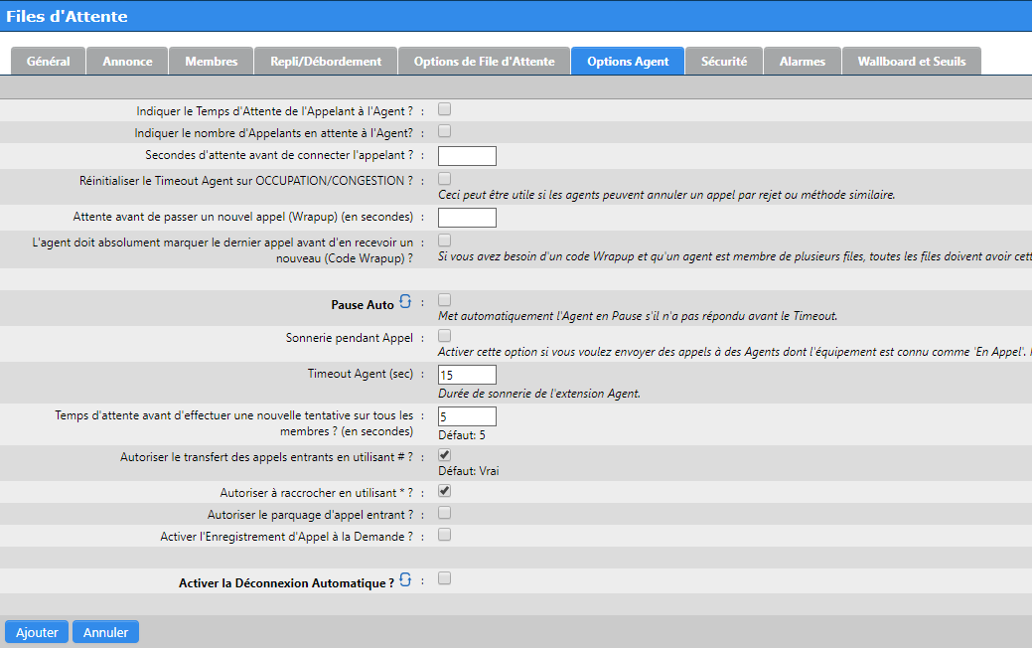Click the Wrapup seconds input field

(x=467, y=218)
